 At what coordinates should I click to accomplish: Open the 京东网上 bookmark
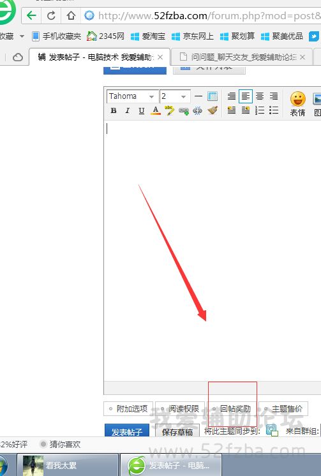(x=193, y=36)
